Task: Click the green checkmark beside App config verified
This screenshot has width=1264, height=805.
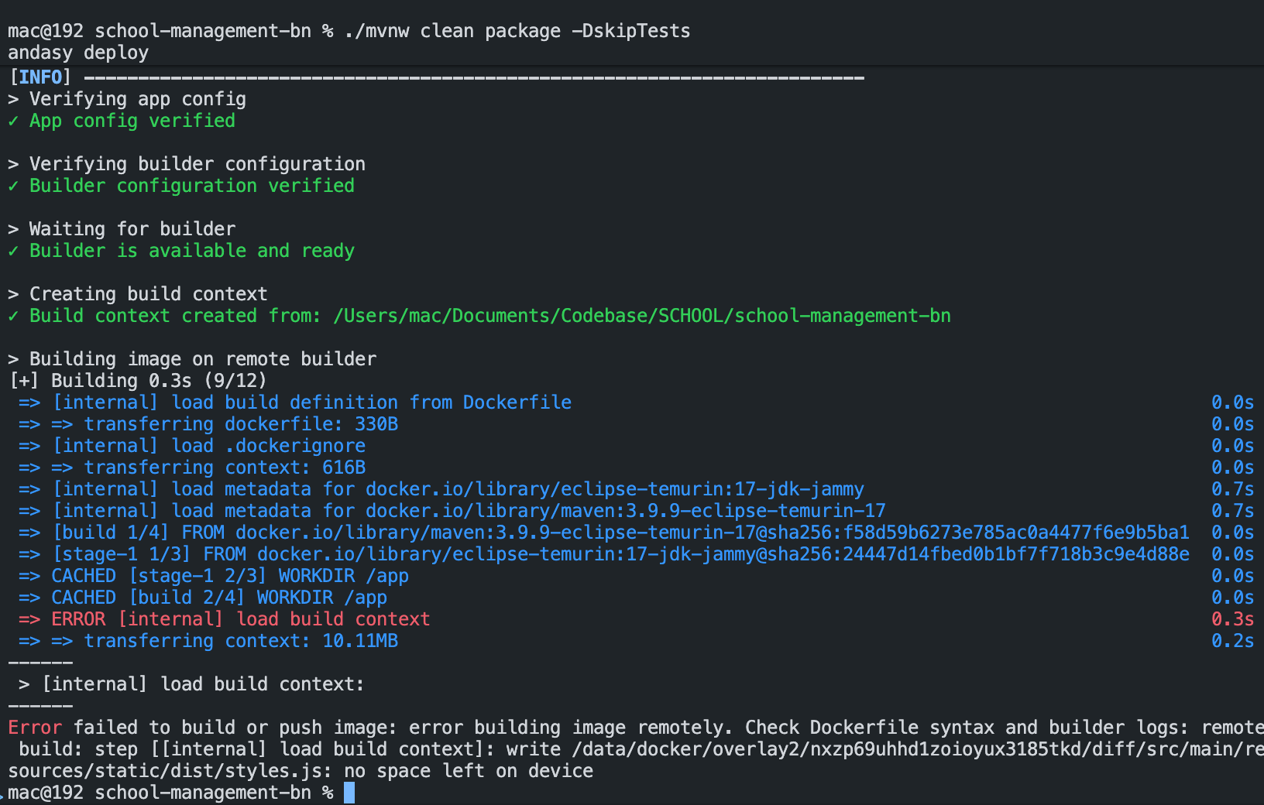Action: pyautogui.click(x=13, y=121)
